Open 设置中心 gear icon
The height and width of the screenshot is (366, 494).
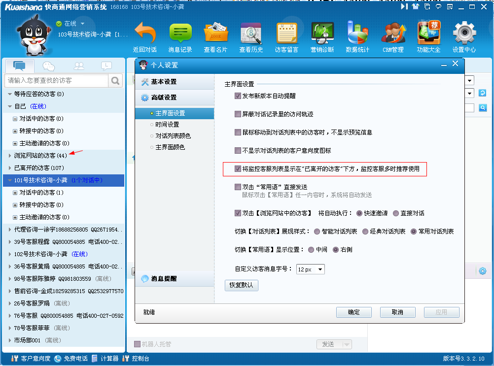[464, 33]
